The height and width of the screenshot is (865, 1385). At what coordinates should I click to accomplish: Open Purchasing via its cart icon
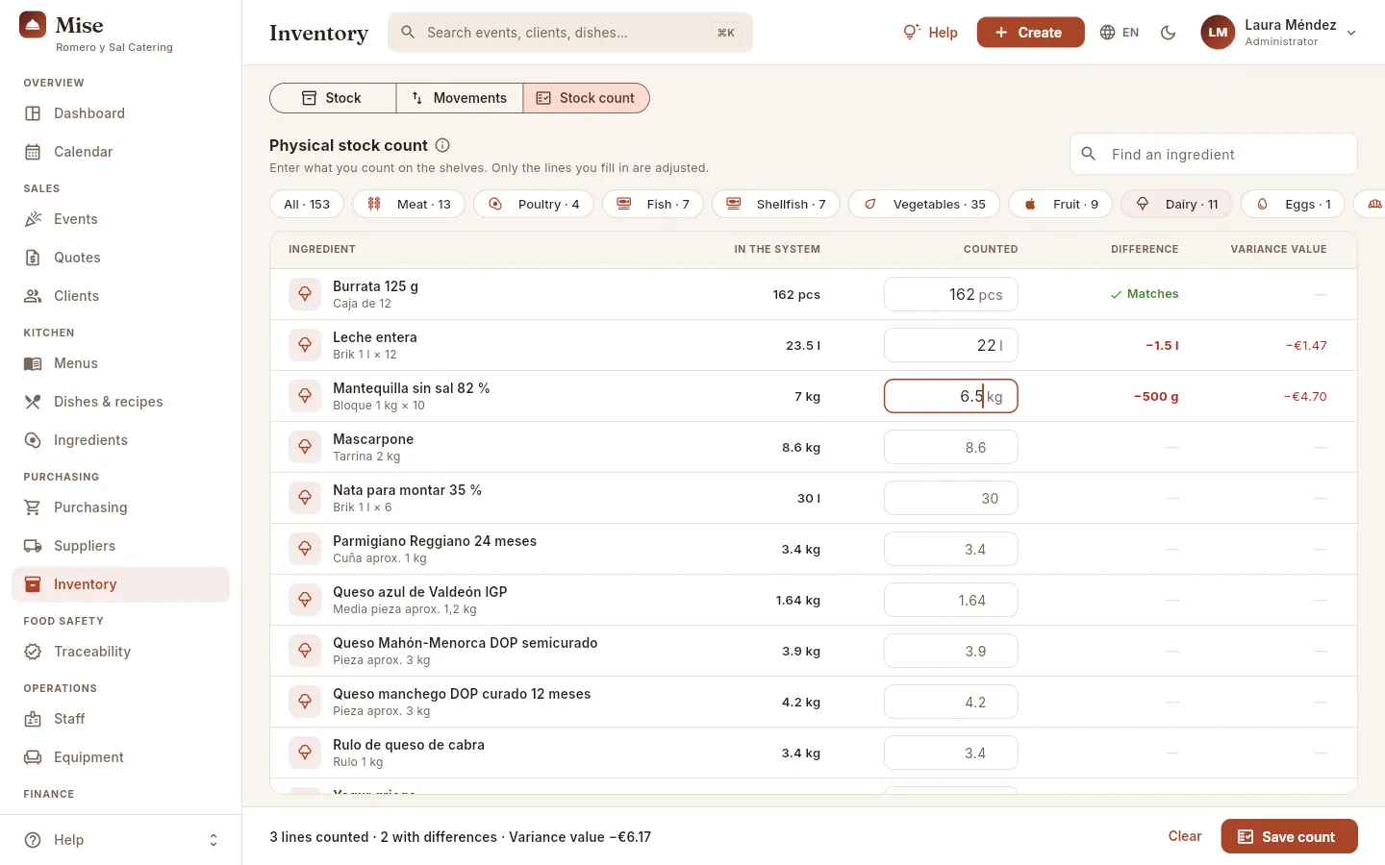point(33,507)
